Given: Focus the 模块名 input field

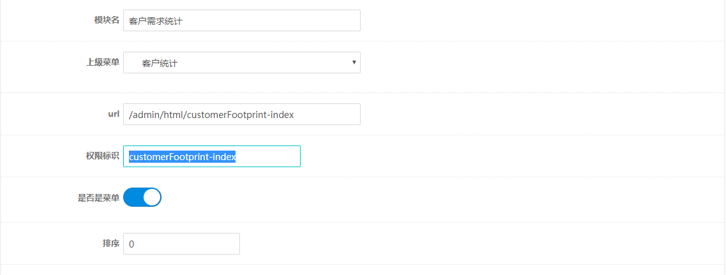Looking at the screenshot, I should (x=241, y=20).
